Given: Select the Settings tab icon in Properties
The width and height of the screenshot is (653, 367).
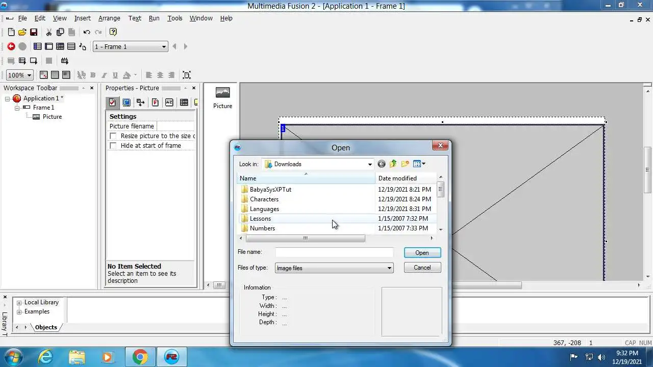Looking at the screenshot, I should [112, 102].
